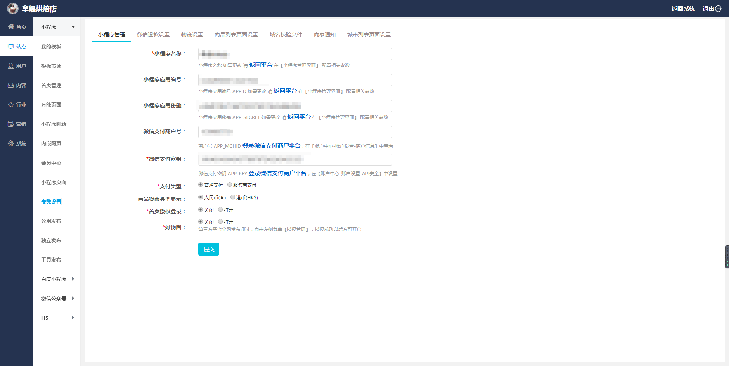
Task: Open 小程序跳转 in submenu
Action: 54,124
